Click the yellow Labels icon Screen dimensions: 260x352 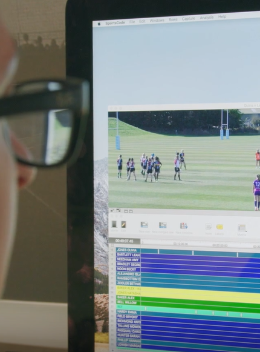click(x=219, y=227)
